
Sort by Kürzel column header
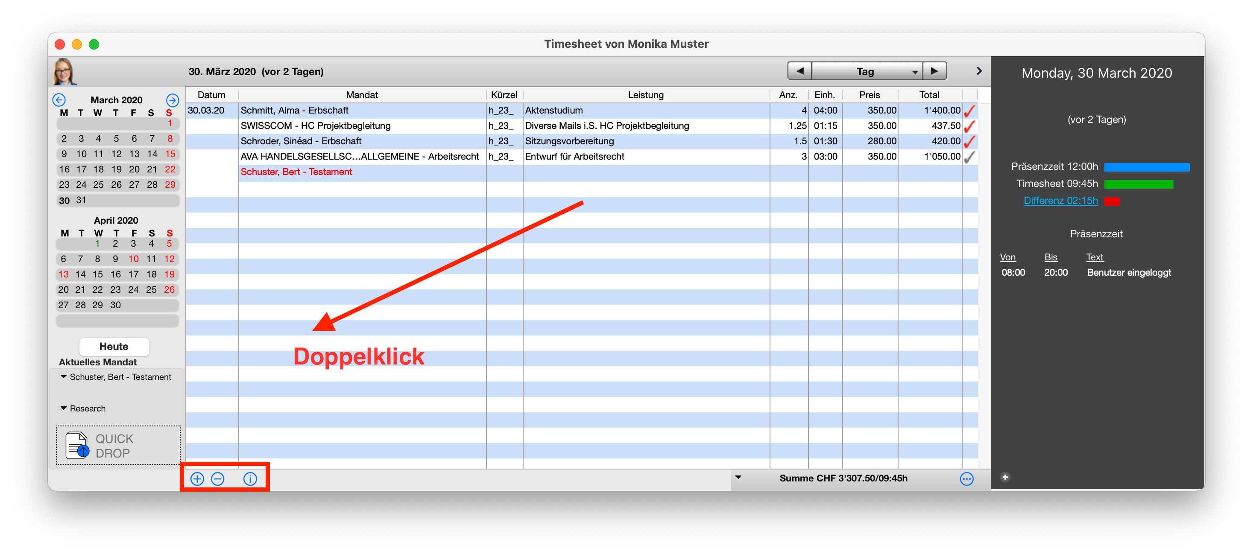coord(504,95)
